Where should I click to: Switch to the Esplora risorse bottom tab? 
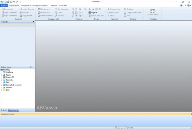pos(13,110)
